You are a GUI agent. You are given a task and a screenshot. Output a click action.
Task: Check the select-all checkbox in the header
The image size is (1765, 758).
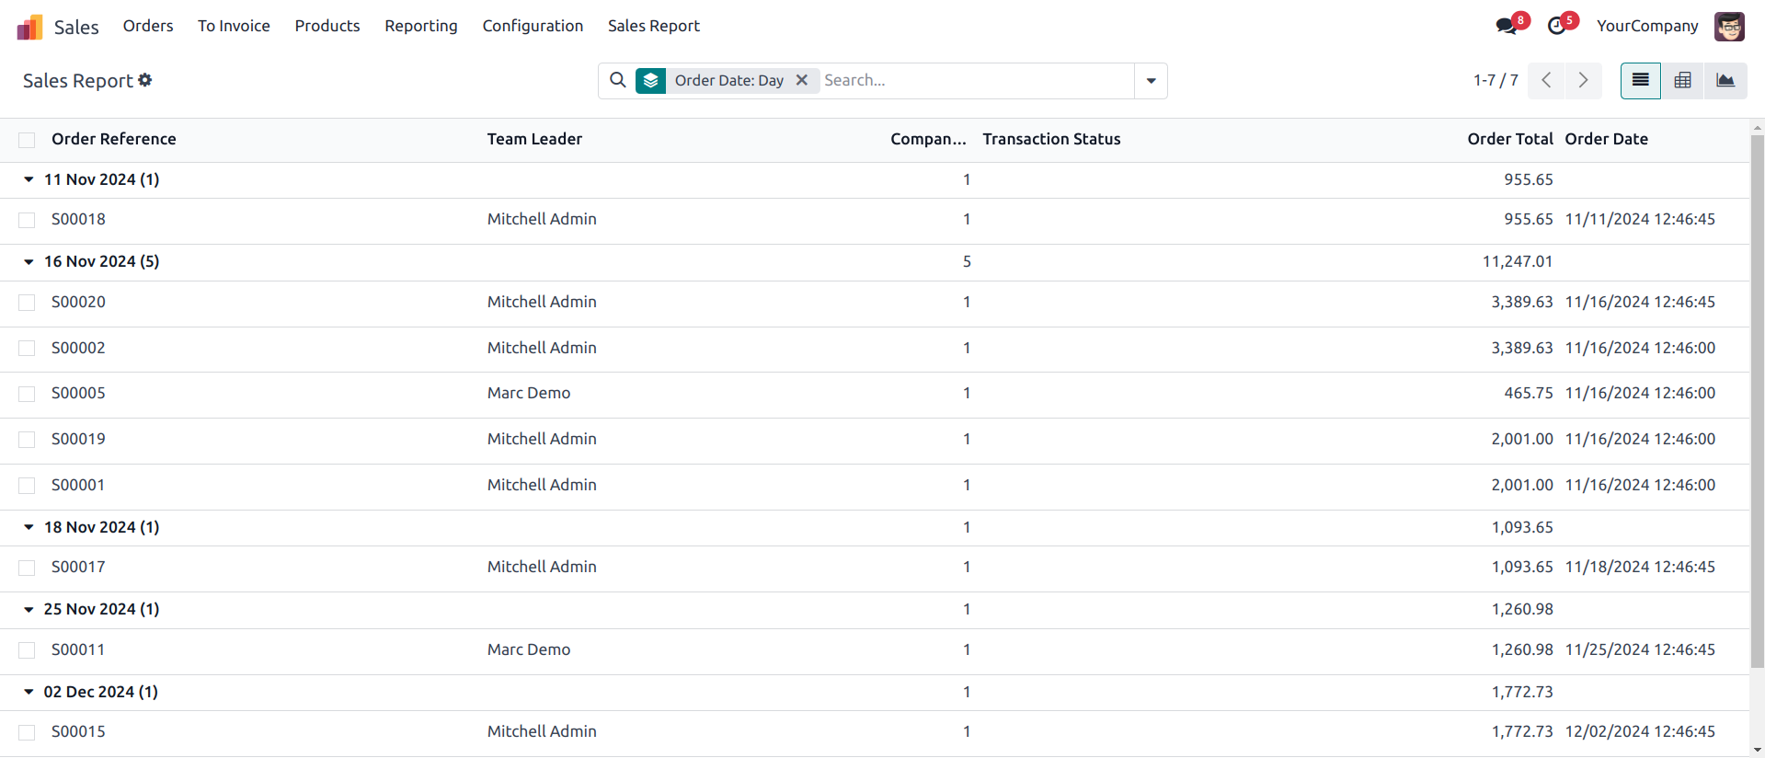(27, 140)
